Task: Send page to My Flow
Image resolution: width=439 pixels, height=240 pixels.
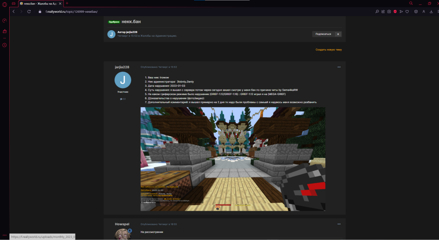Action: tap(401, 11)
